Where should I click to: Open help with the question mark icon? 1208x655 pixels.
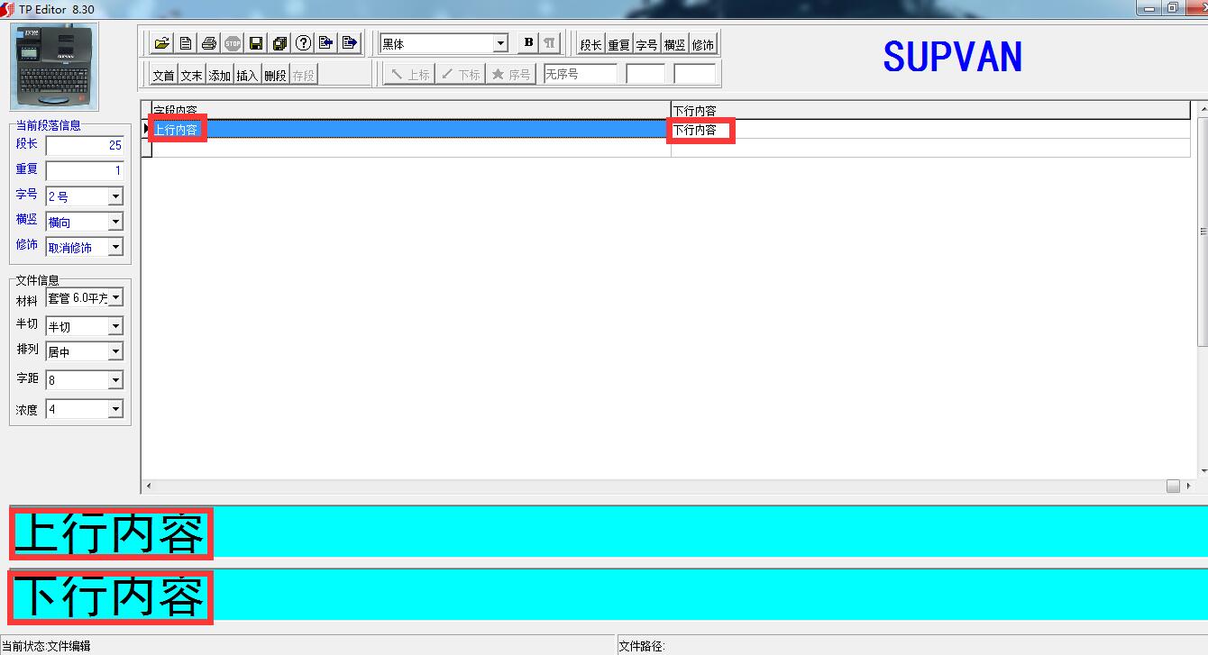[x=303, y=43]
